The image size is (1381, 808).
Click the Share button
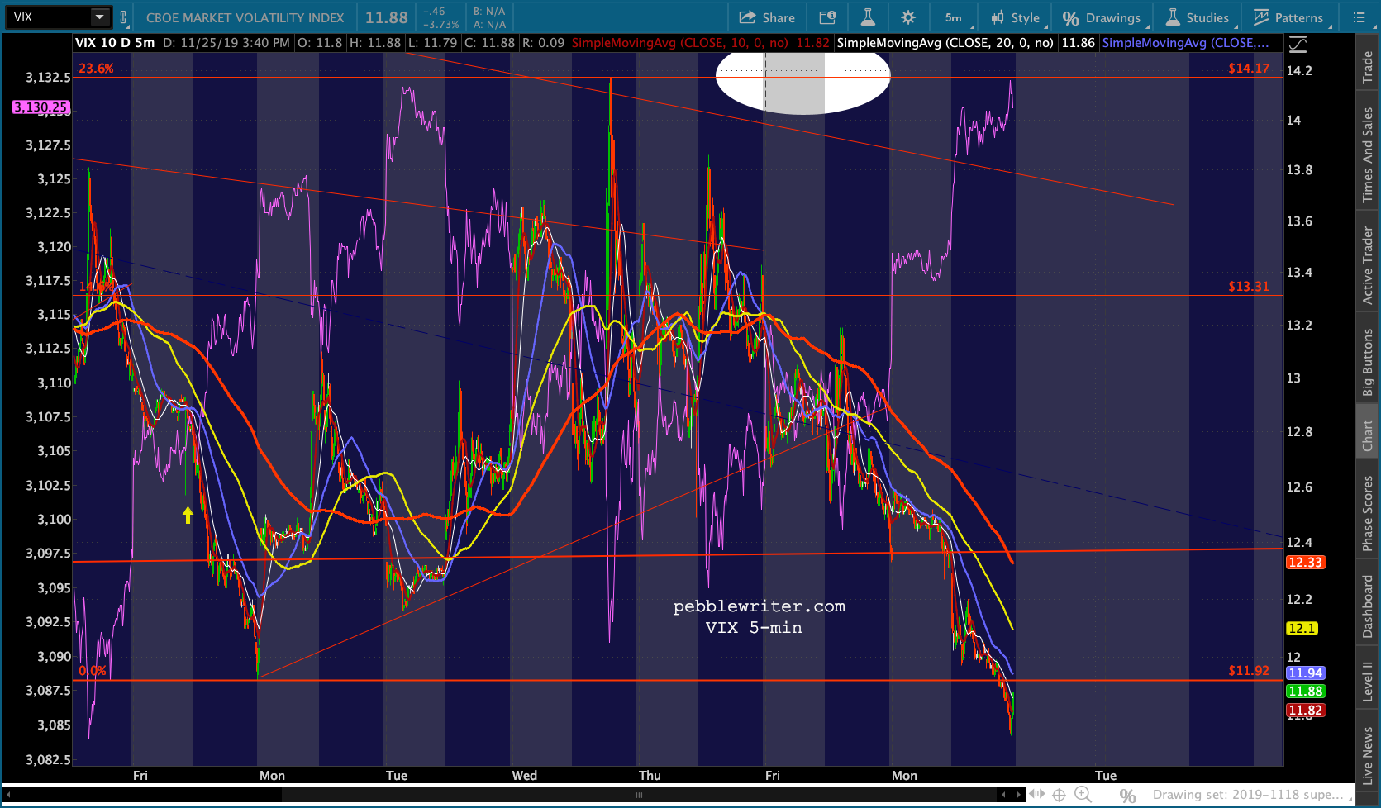click(767, 17)
